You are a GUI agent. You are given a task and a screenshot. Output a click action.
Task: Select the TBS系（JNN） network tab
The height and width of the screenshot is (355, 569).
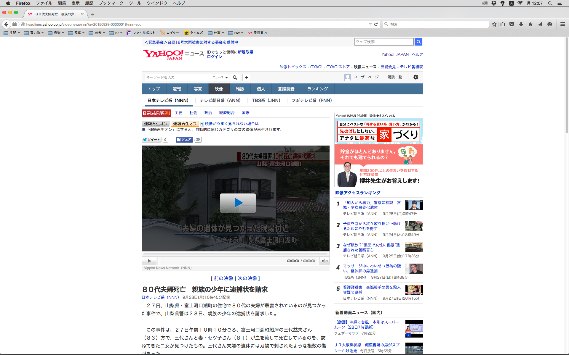click(x=266, y=101)
